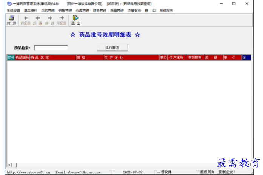This screenshot has width=263, height=175.
Task: Click the http://www.eboosoft.cn status bar text
Action: click(29, 172)
